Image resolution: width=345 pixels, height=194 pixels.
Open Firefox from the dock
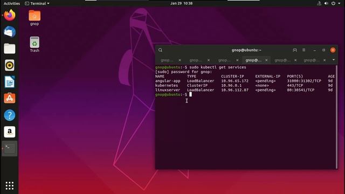(10, 15)
